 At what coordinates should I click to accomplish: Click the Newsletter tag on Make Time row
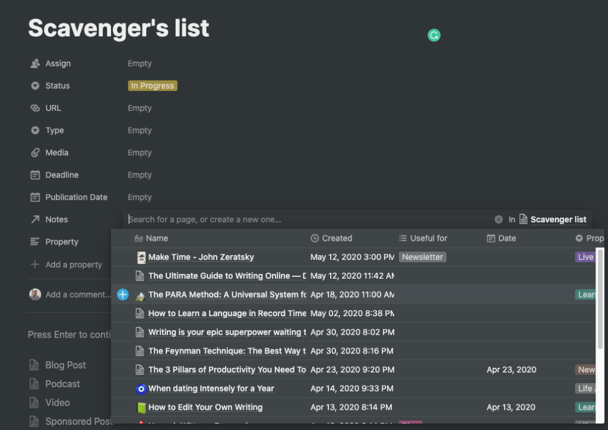pyautogui.click(x=423, y=257)
